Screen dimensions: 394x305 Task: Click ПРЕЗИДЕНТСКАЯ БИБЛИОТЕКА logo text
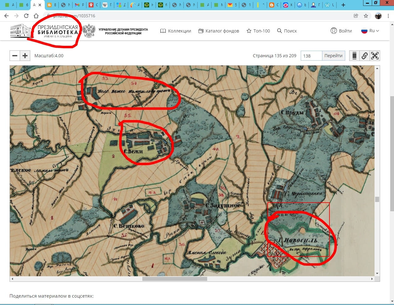coord(58,31)
